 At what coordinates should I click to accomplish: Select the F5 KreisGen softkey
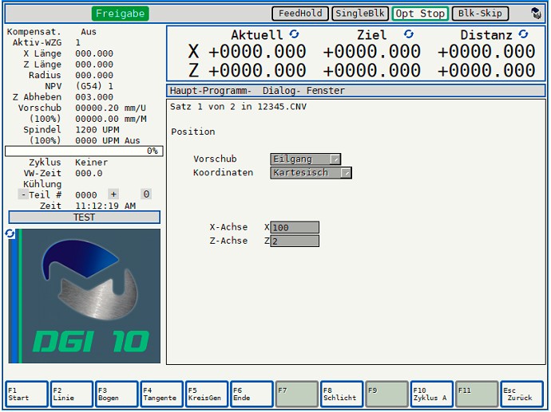coord(207,394)
